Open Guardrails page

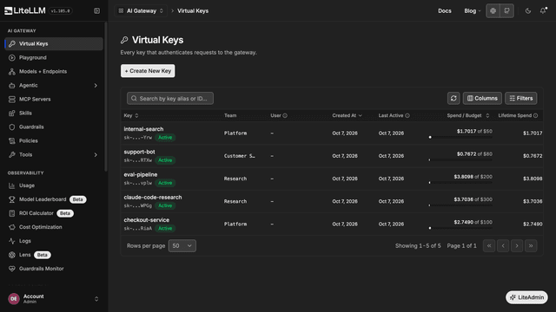click(54, 127)
